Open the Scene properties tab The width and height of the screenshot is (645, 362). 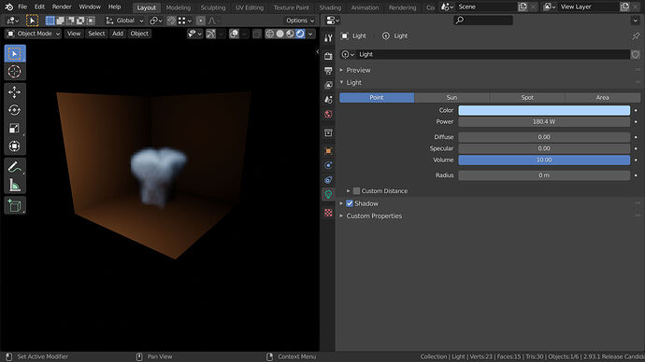pos(328,99)
